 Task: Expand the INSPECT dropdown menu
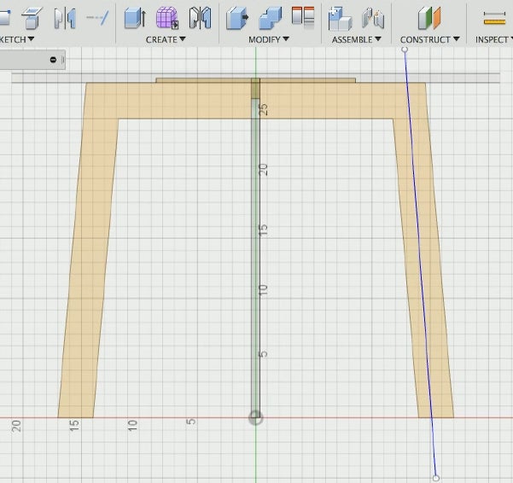494,39
